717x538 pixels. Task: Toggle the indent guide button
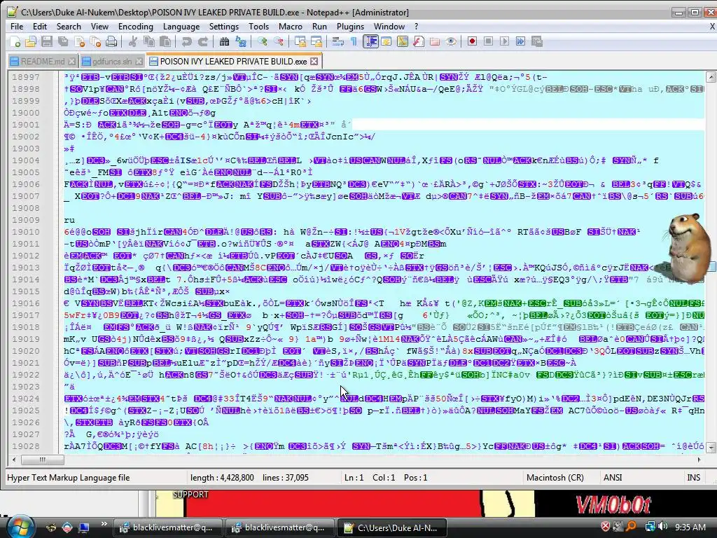click(x=370, y=41)
